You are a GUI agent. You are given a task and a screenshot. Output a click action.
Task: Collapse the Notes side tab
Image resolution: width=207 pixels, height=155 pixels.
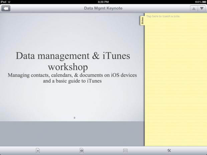coord(142,21)
